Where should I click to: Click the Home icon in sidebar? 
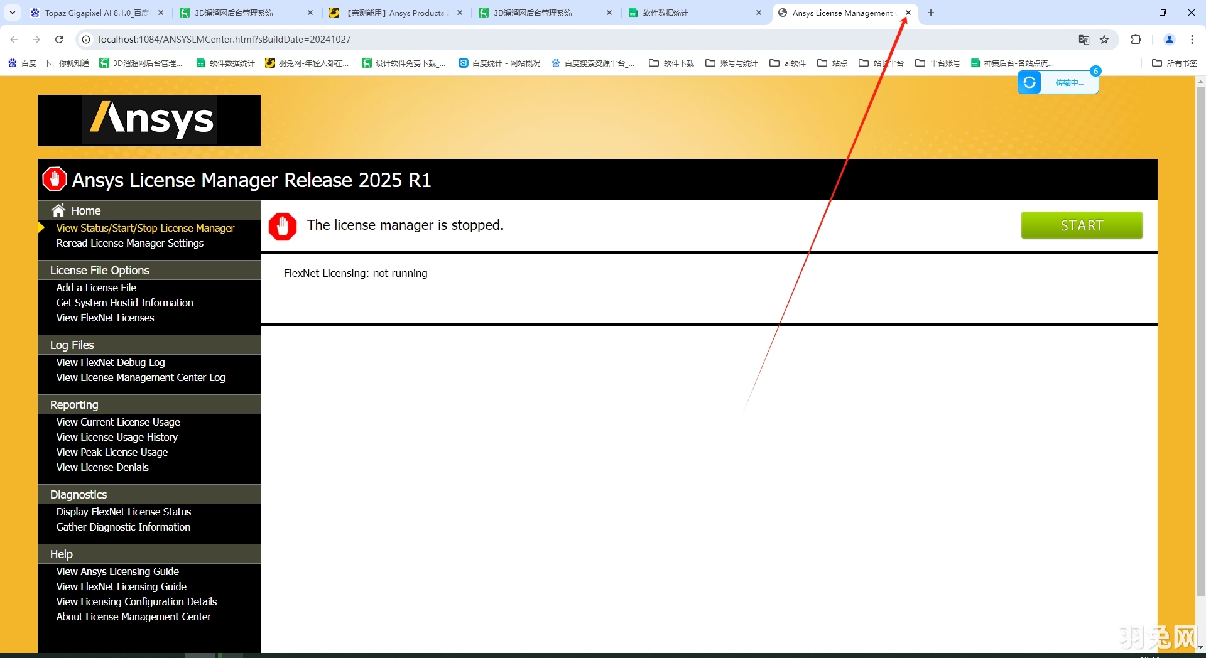[59, 210]
